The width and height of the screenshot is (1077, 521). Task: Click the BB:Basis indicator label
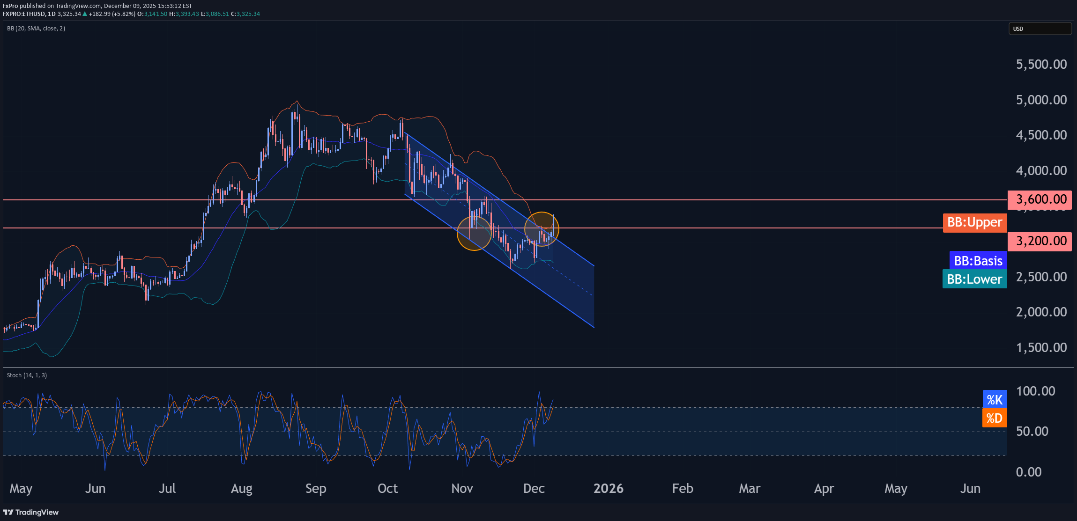[978, 261]
